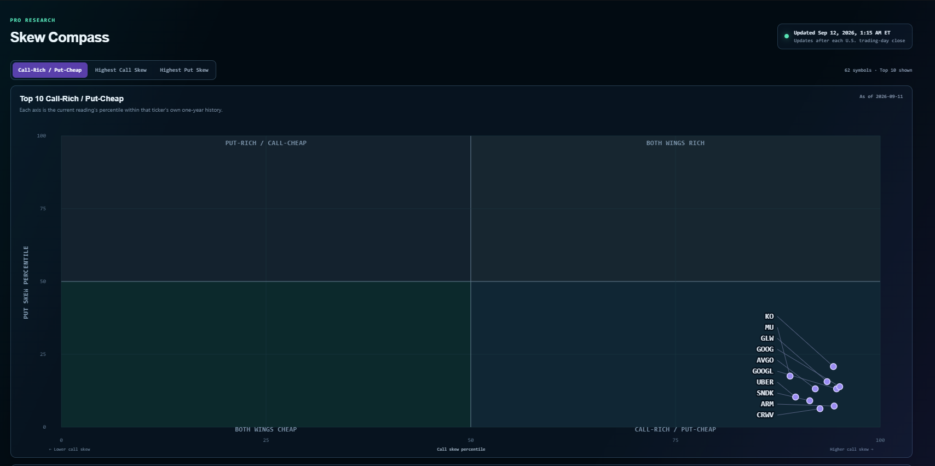Click the "CALL-RICH / PUT-CHEAP" quadrant label

click(675, 429)
